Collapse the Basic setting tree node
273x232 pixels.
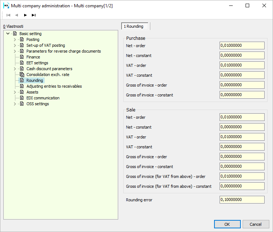[x=8, y=34]
